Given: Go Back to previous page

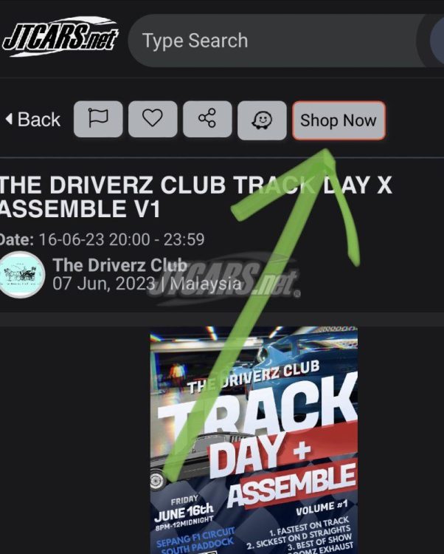Looking at the screenshot, I should click(33, 120).
